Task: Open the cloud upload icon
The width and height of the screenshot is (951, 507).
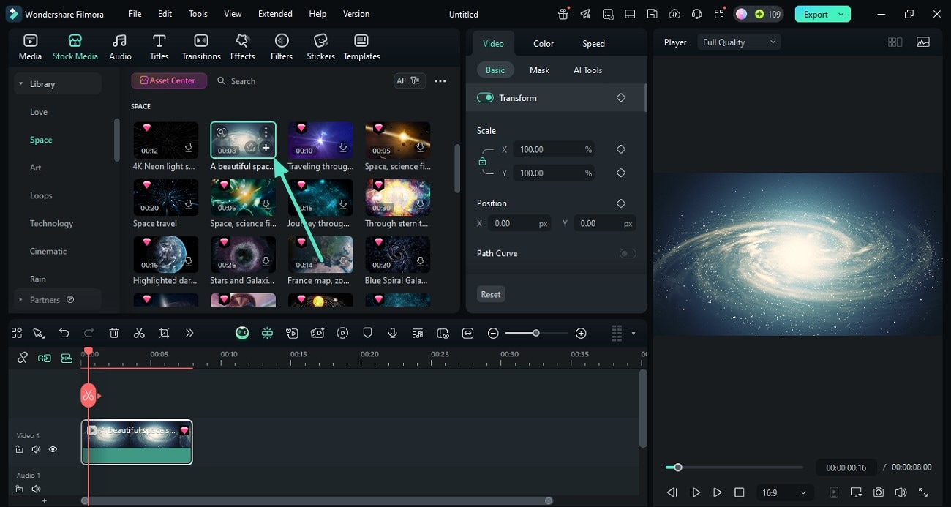Action: tap(674, 14)
